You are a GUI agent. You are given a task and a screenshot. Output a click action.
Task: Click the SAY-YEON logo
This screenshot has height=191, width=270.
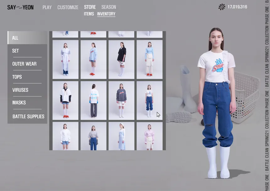pyautogui.click(x=20, y=7)
